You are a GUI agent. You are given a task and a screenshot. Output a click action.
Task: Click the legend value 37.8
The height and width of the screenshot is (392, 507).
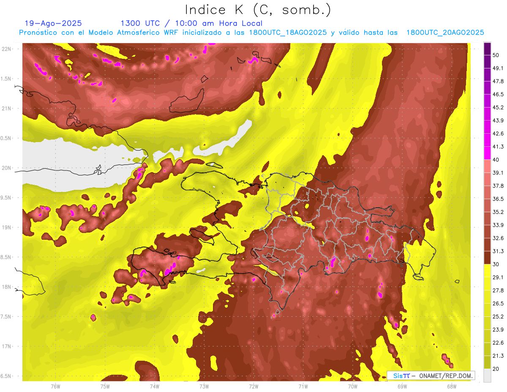(498, 186)
